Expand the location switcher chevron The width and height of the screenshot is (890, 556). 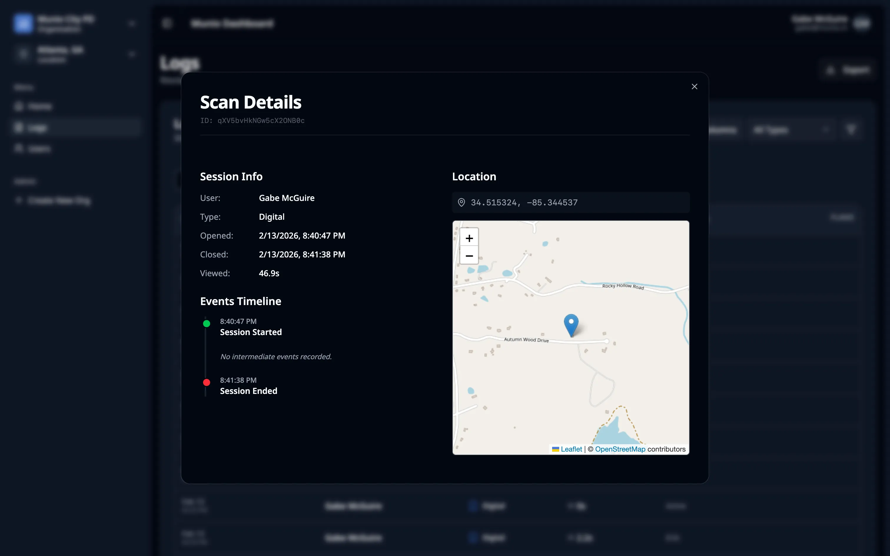tap(132, 54)
